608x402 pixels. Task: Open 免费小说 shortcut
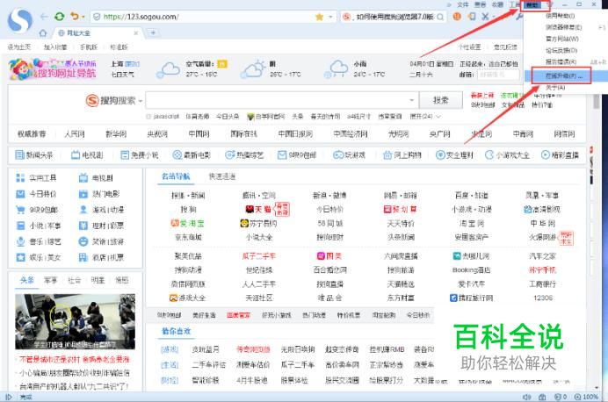[140, 155]
